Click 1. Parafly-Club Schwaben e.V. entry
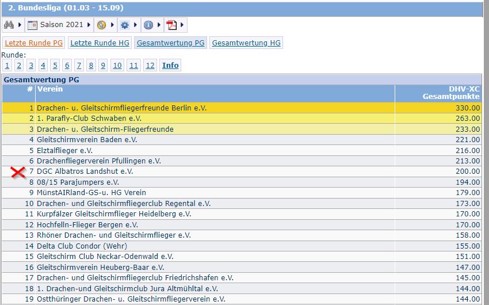 (x=89, y=119)
